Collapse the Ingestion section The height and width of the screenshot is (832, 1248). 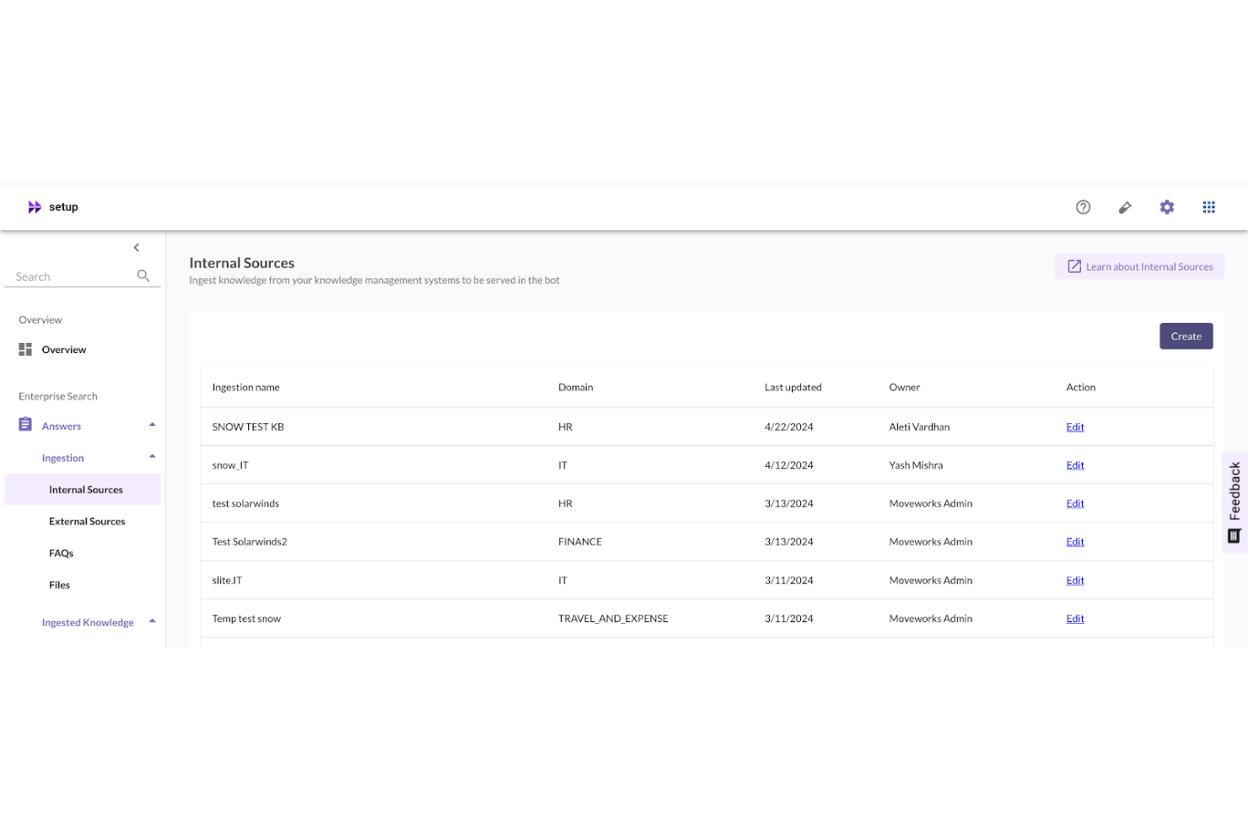click(153, 456)
